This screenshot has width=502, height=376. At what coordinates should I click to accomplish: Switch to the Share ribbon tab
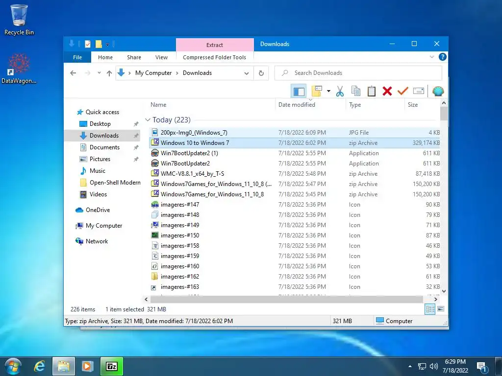(x=134, y=57)
